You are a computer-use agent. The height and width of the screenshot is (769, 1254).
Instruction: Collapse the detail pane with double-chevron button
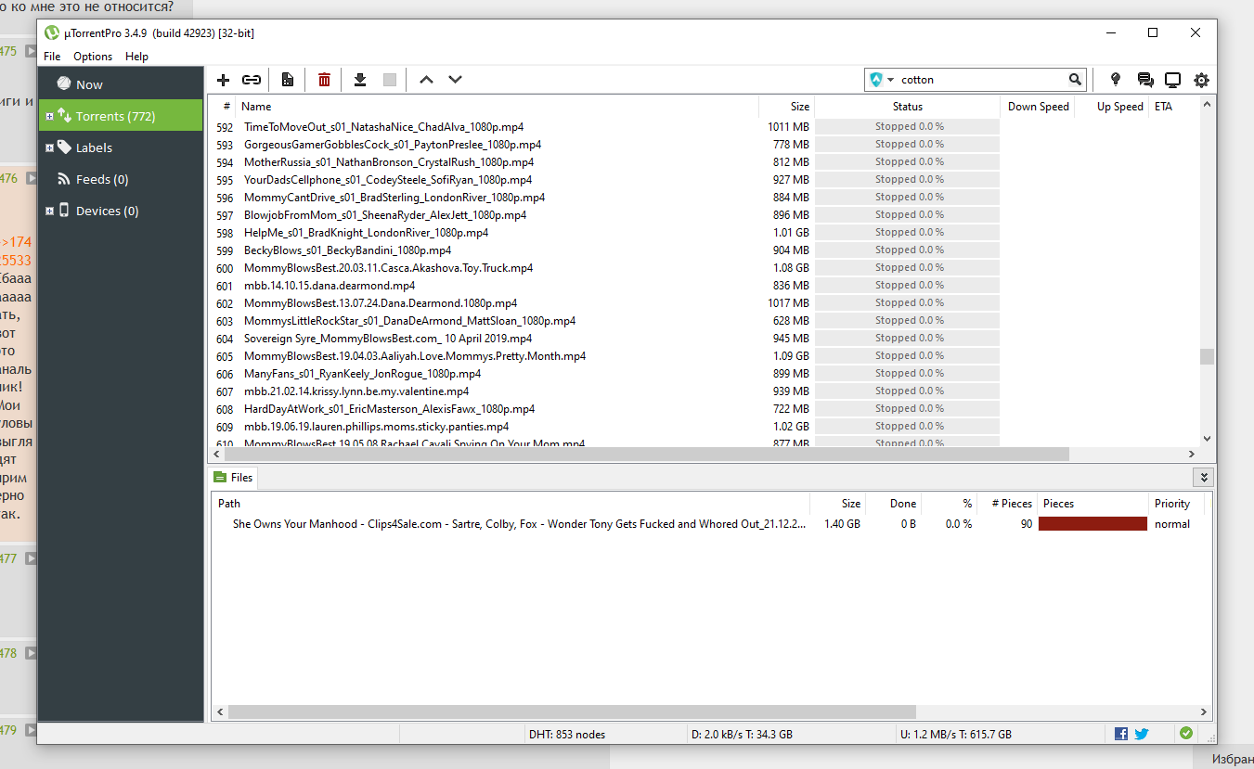pos(1204,477)
